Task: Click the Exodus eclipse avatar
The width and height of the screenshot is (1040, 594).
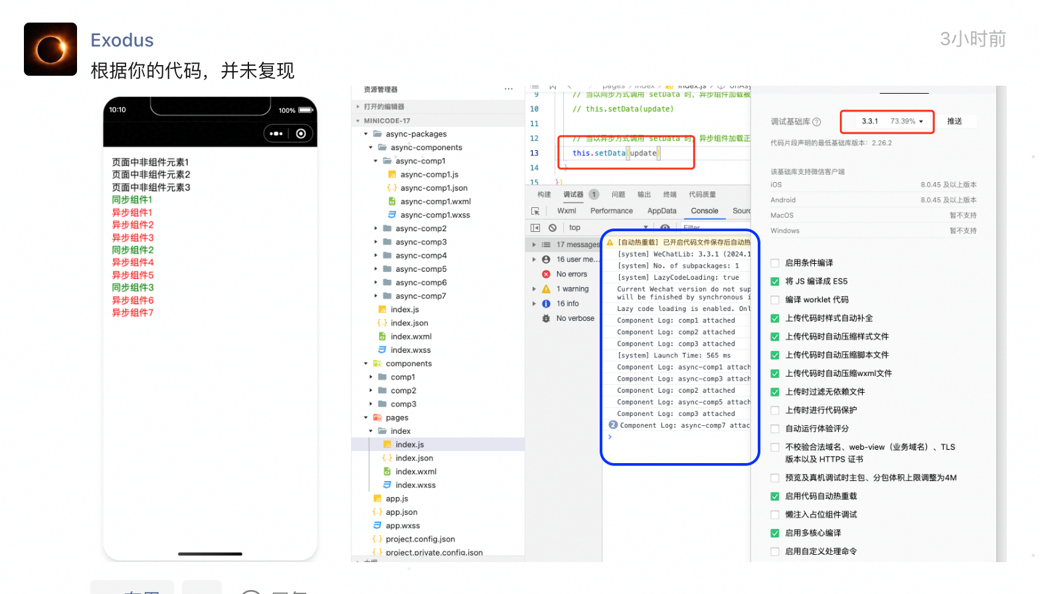Action: click(50, 49)
